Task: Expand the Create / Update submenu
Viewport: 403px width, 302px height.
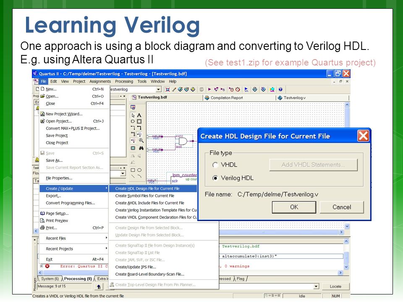Action: click(x=74, y=188)
